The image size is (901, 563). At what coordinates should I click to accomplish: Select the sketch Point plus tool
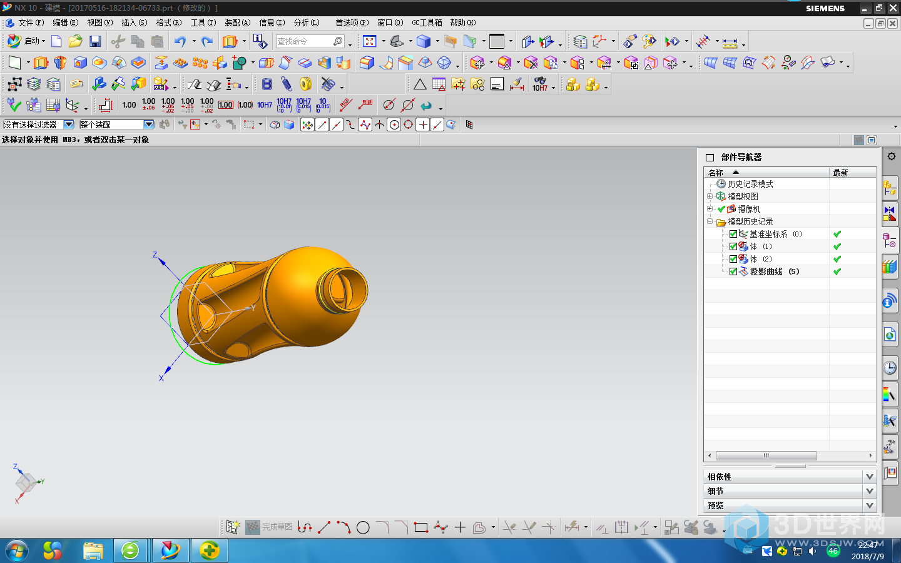[x=460, y=527]
